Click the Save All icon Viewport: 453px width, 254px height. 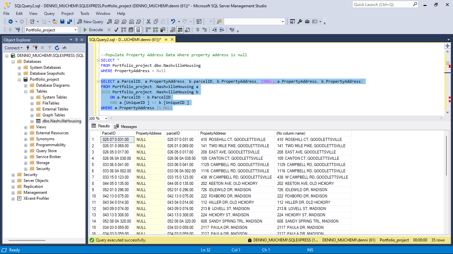(70, 21)
